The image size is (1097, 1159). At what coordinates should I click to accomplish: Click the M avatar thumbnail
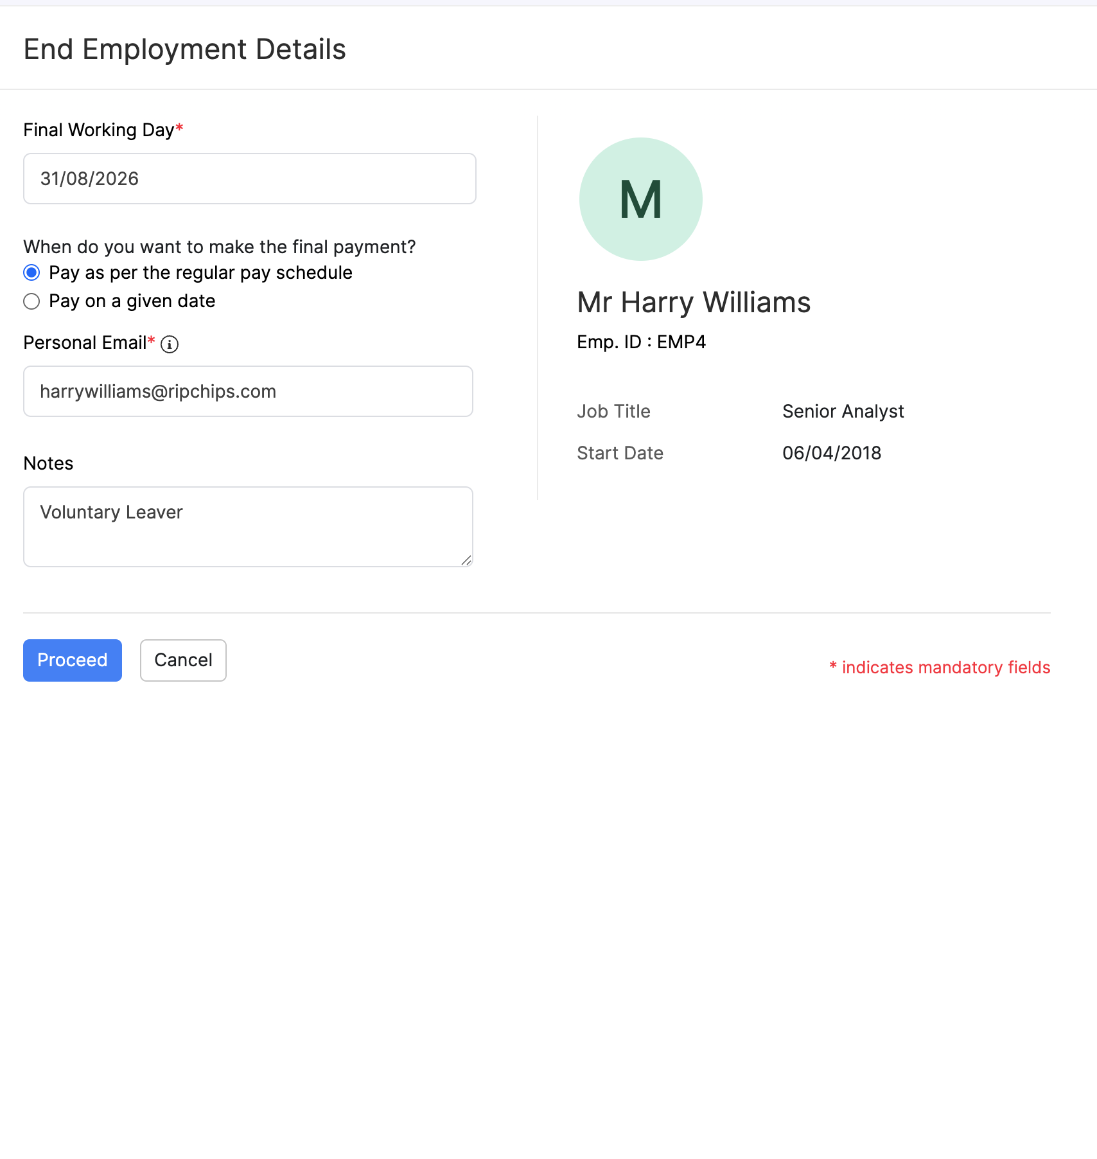(x=641, y=199)
